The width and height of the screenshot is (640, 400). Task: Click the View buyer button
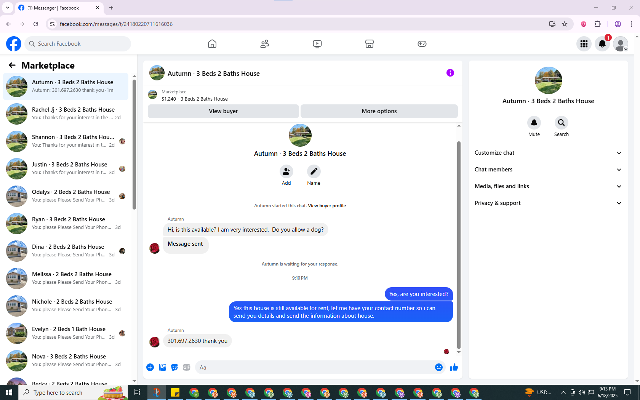223,111
